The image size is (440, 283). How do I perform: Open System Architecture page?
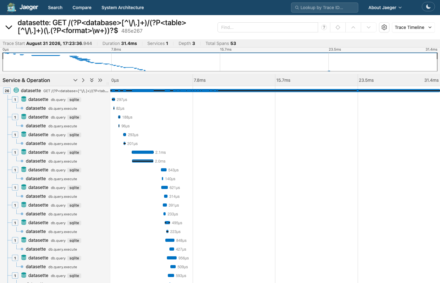[123, 8]
